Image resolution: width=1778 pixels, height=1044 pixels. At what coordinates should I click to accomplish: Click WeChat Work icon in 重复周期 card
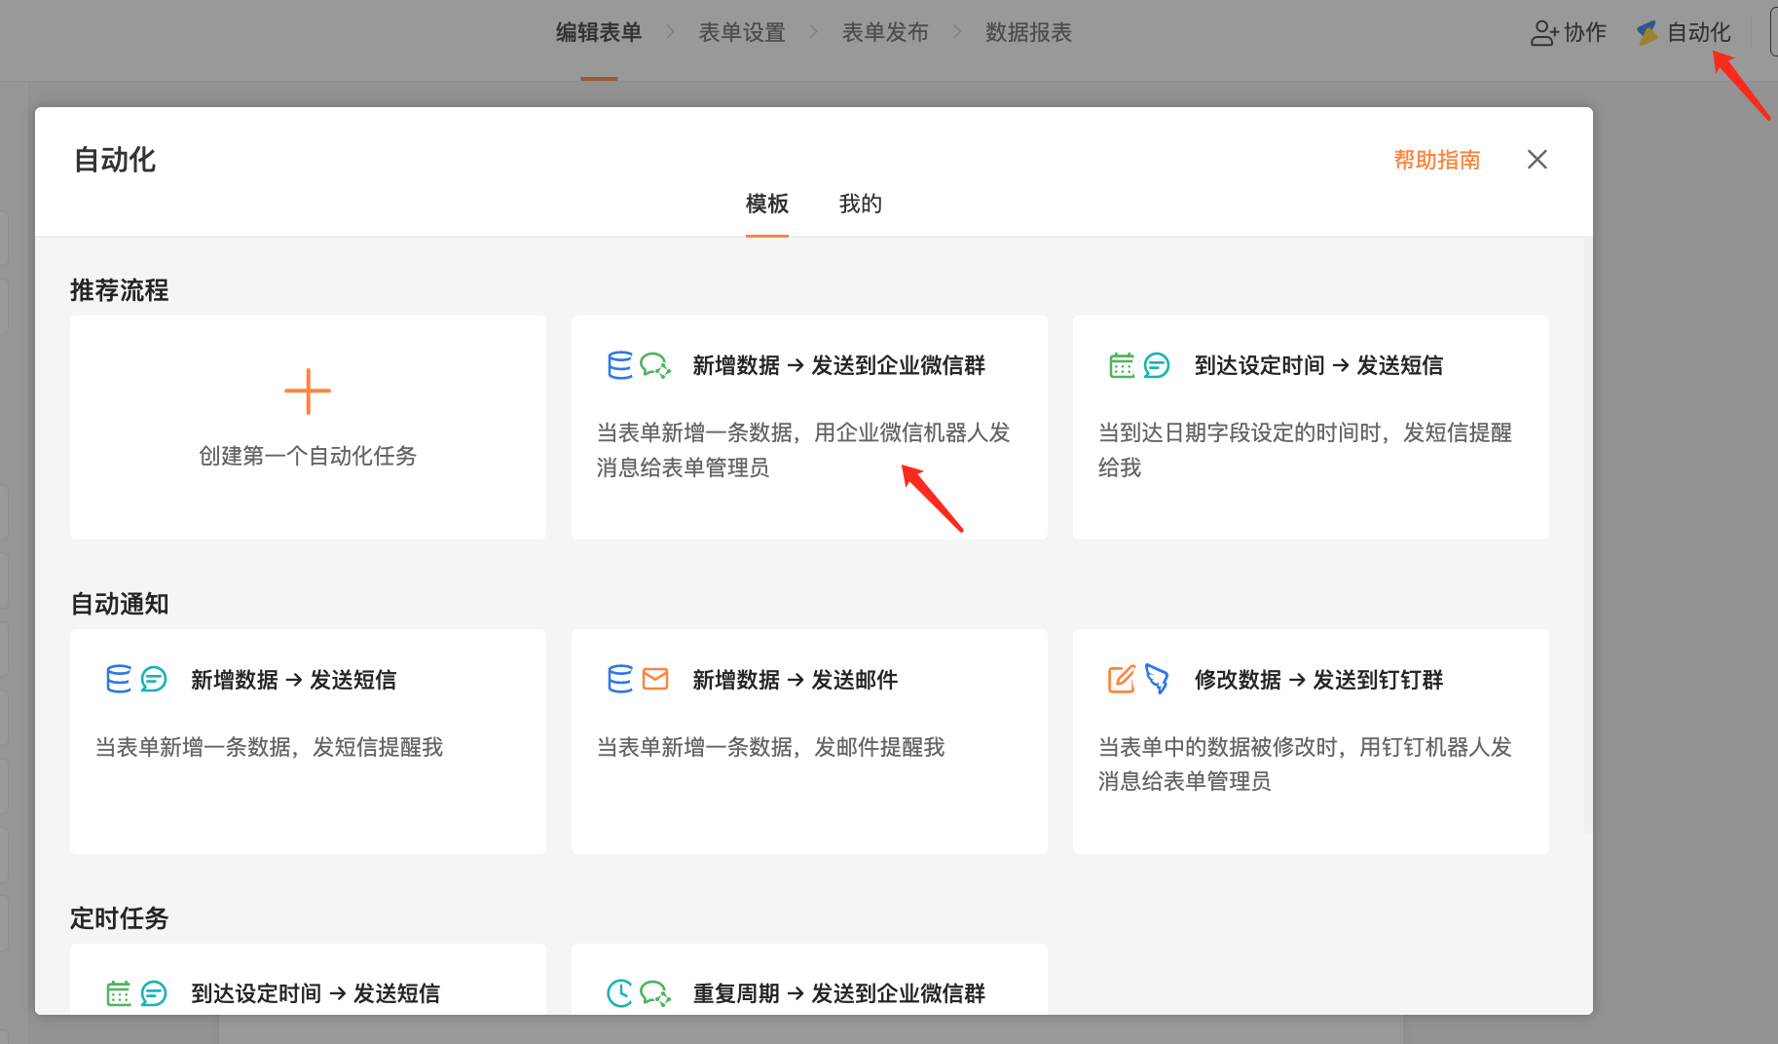point(655,993)
